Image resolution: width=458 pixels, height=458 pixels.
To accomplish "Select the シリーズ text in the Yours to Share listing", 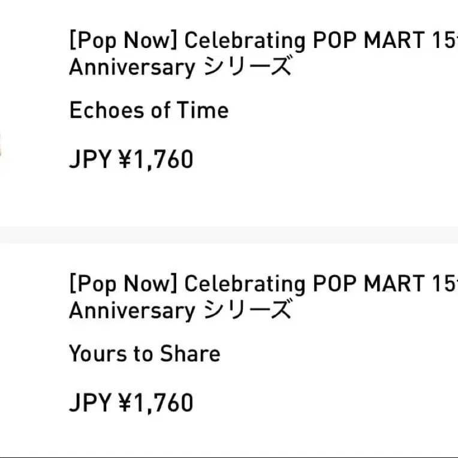I will point(247,310).
